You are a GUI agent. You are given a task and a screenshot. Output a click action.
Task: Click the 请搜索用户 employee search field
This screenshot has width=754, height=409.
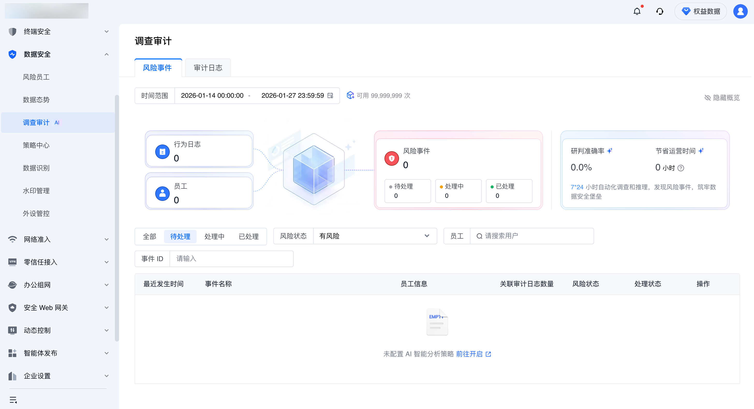532,236
